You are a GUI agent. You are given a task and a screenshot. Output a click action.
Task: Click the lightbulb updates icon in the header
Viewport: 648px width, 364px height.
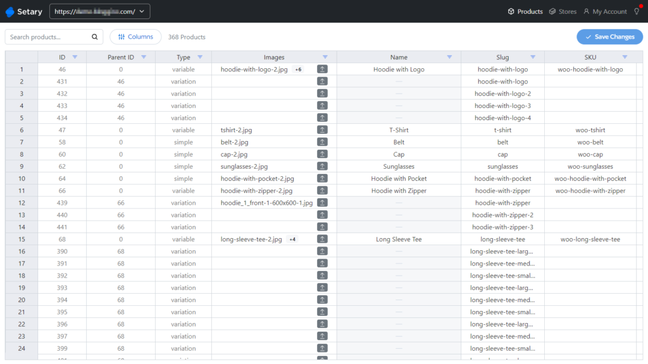coord(637,11)
